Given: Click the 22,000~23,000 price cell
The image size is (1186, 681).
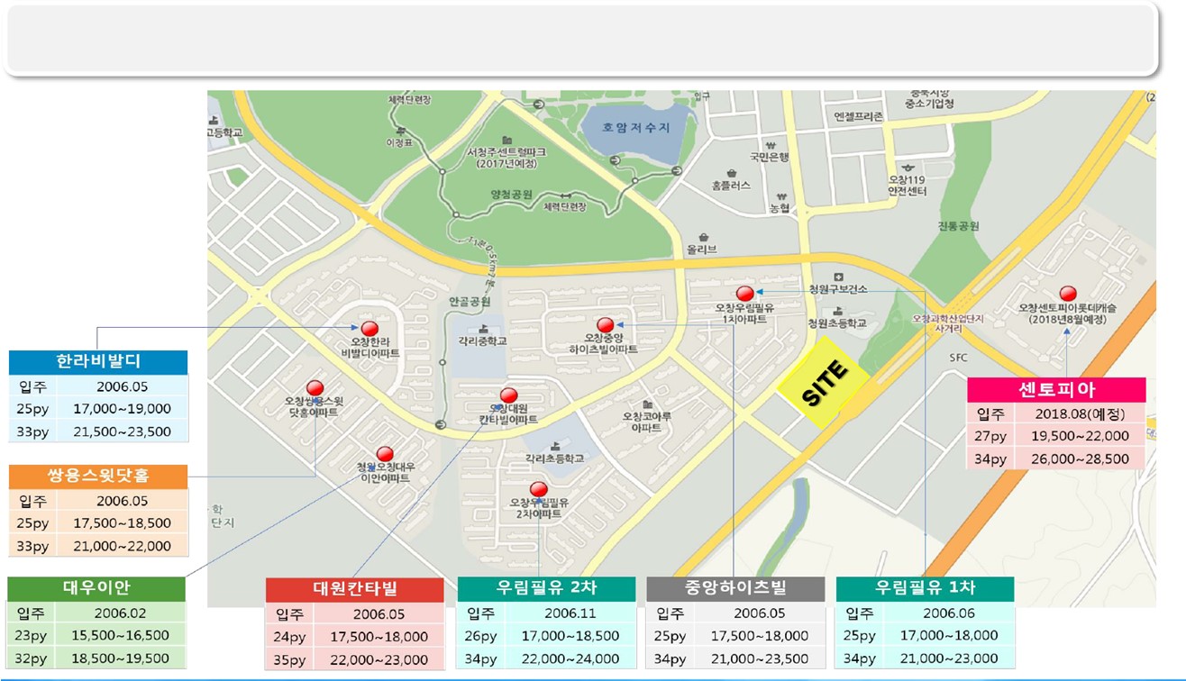Looking at the screenshot, I should 379,660.
